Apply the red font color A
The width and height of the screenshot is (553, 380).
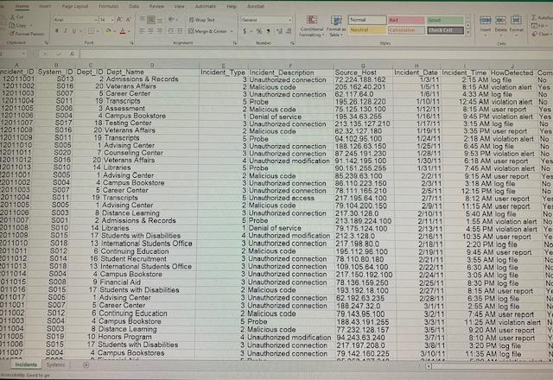pos(123,31)
